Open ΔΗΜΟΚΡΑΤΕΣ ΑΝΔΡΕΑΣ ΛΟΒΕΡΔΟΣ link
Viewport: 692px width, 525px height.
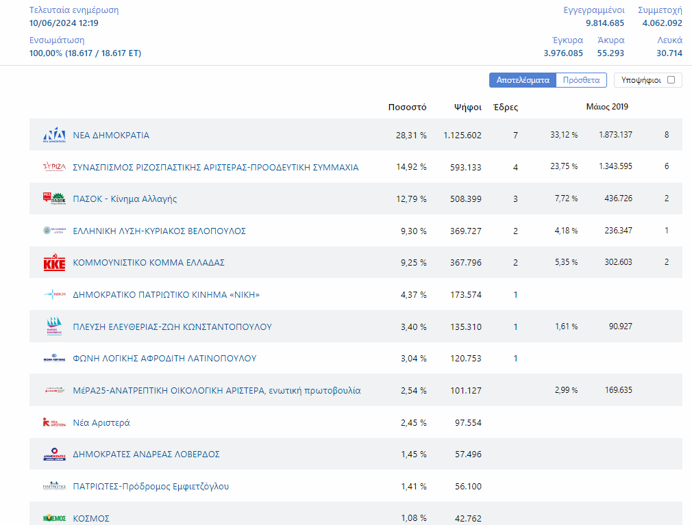click(x=146, y=454)
